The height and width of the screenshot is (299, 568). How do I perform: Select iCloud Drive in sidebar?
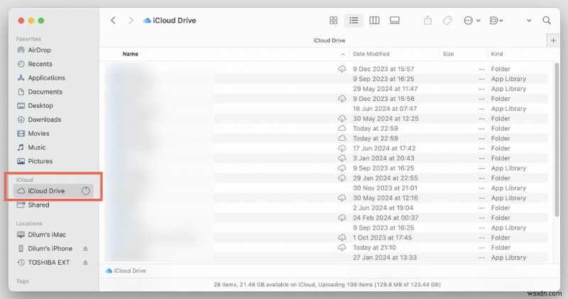click(x=53, y=191)
